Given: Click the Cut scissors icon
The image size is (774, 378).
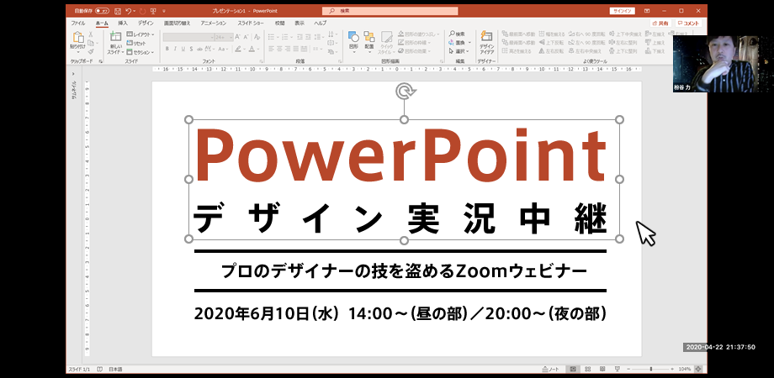Looking at the screenshot, I should 91,34.
